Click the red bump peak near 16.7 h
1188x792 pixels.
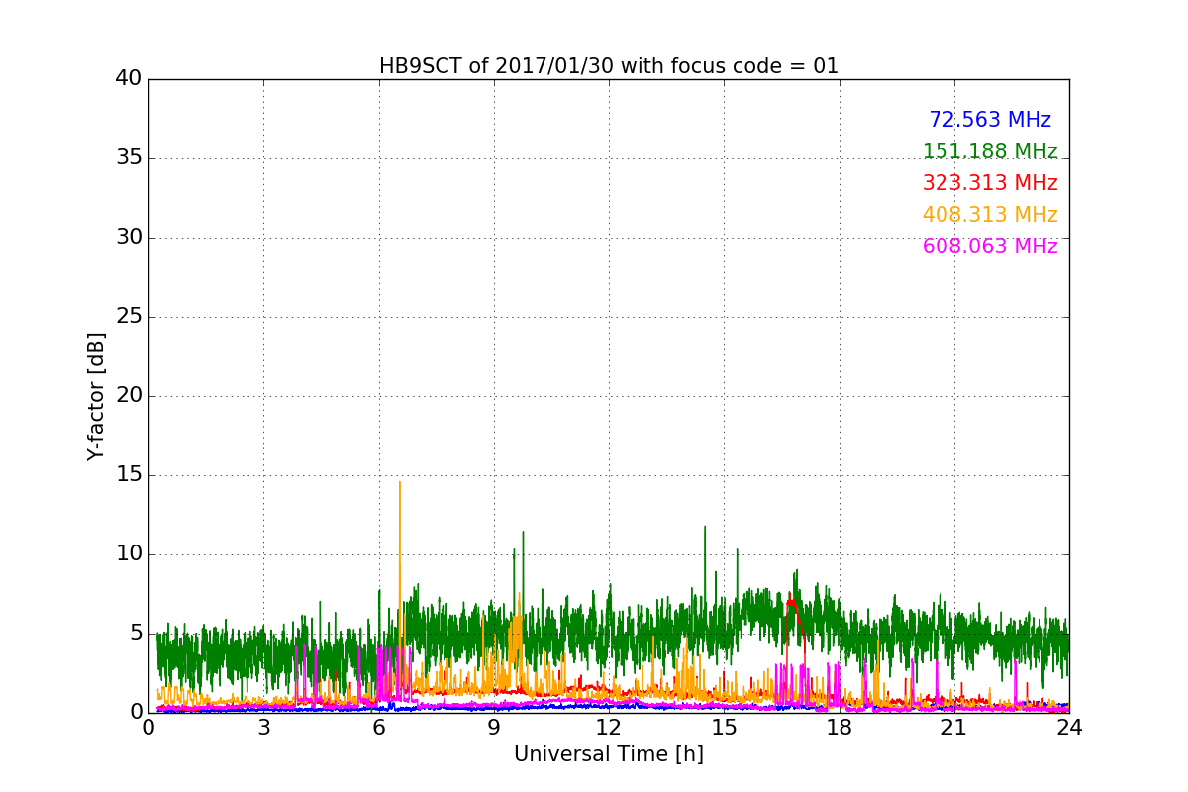[790, 600]
